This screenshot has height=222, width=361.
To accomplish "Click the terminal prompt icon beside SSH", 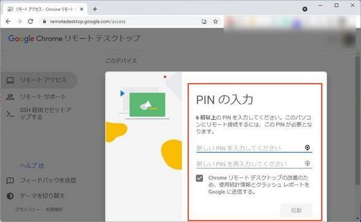I will tap(10, 114).
